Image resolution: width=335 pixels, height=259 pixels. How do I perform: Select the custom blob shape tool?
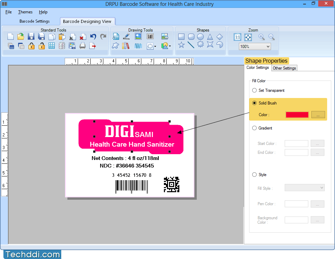pos(115,46)
